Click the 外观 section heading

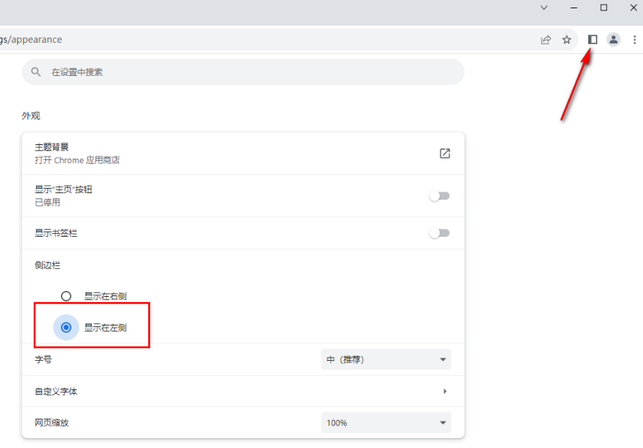point(31,116)
